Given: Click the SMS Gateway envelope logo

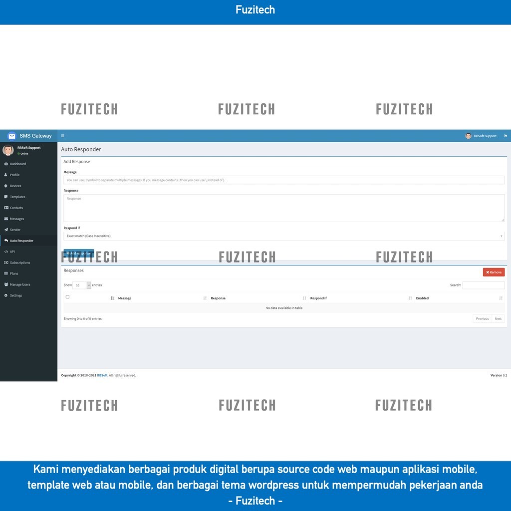Looking at the screenshot, I should pos(12,136).
